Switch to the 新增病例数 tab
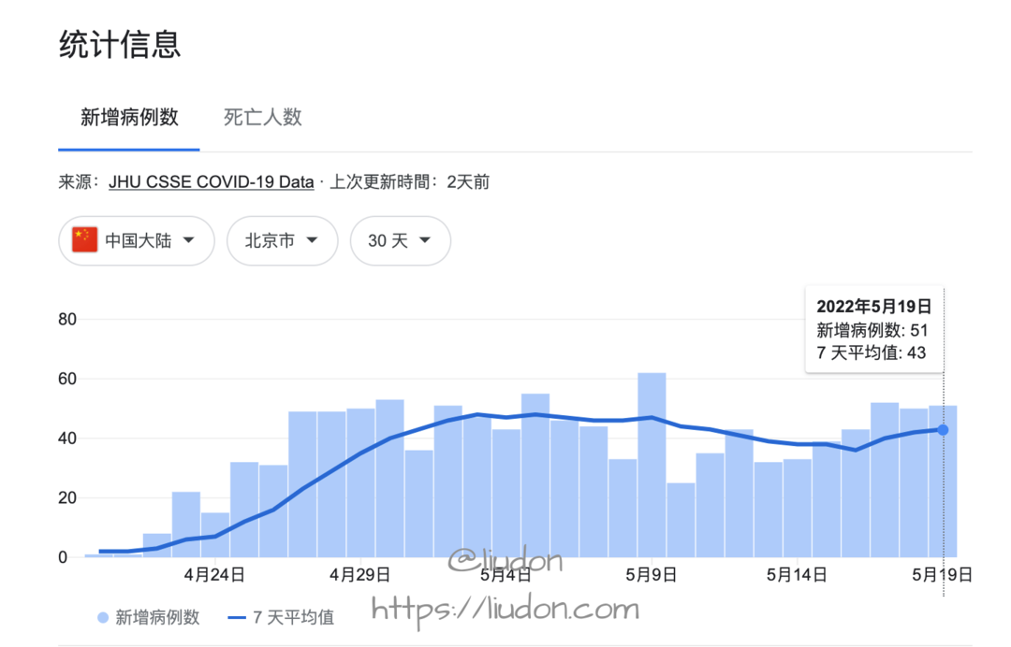 pyautogui.click(x=129, y=117)
